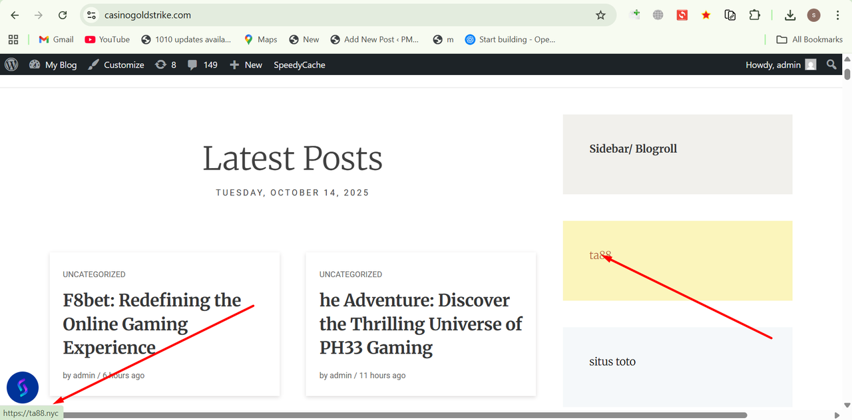Viewport: 852px width, 420px height.
Task: Open the 8 pending updates item
Action: 165,64
